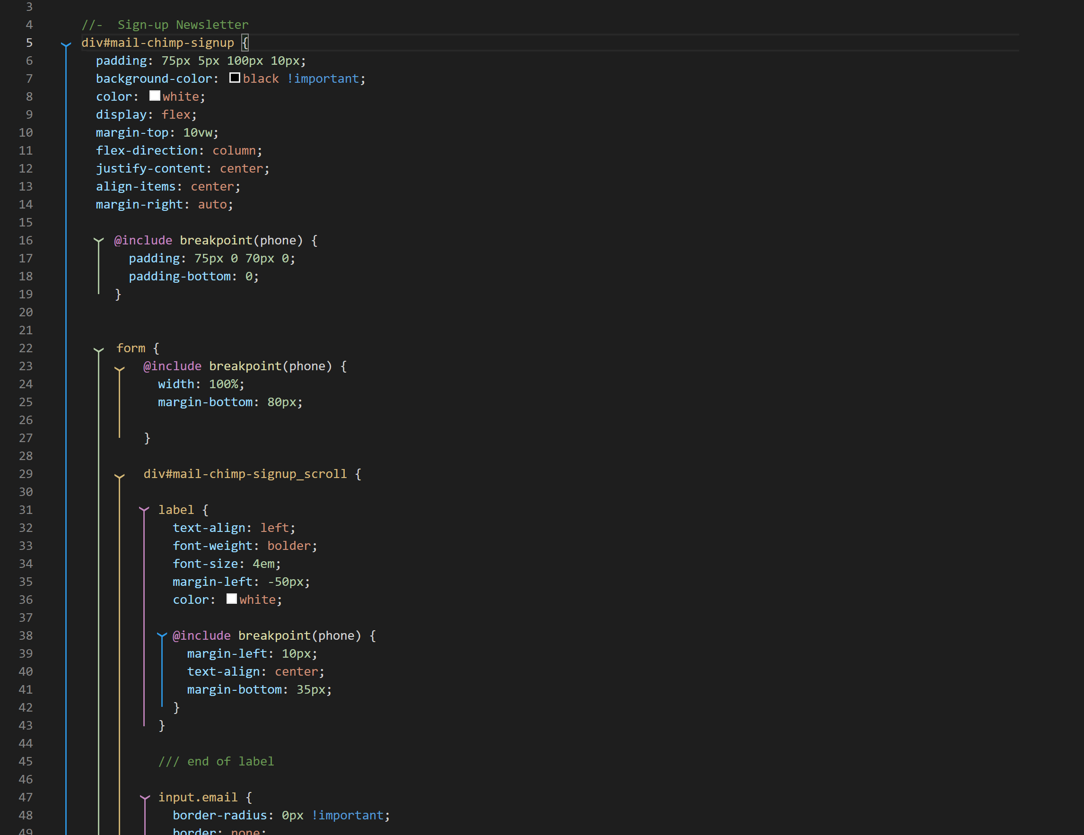Collapse the label code block

[144, 510]
